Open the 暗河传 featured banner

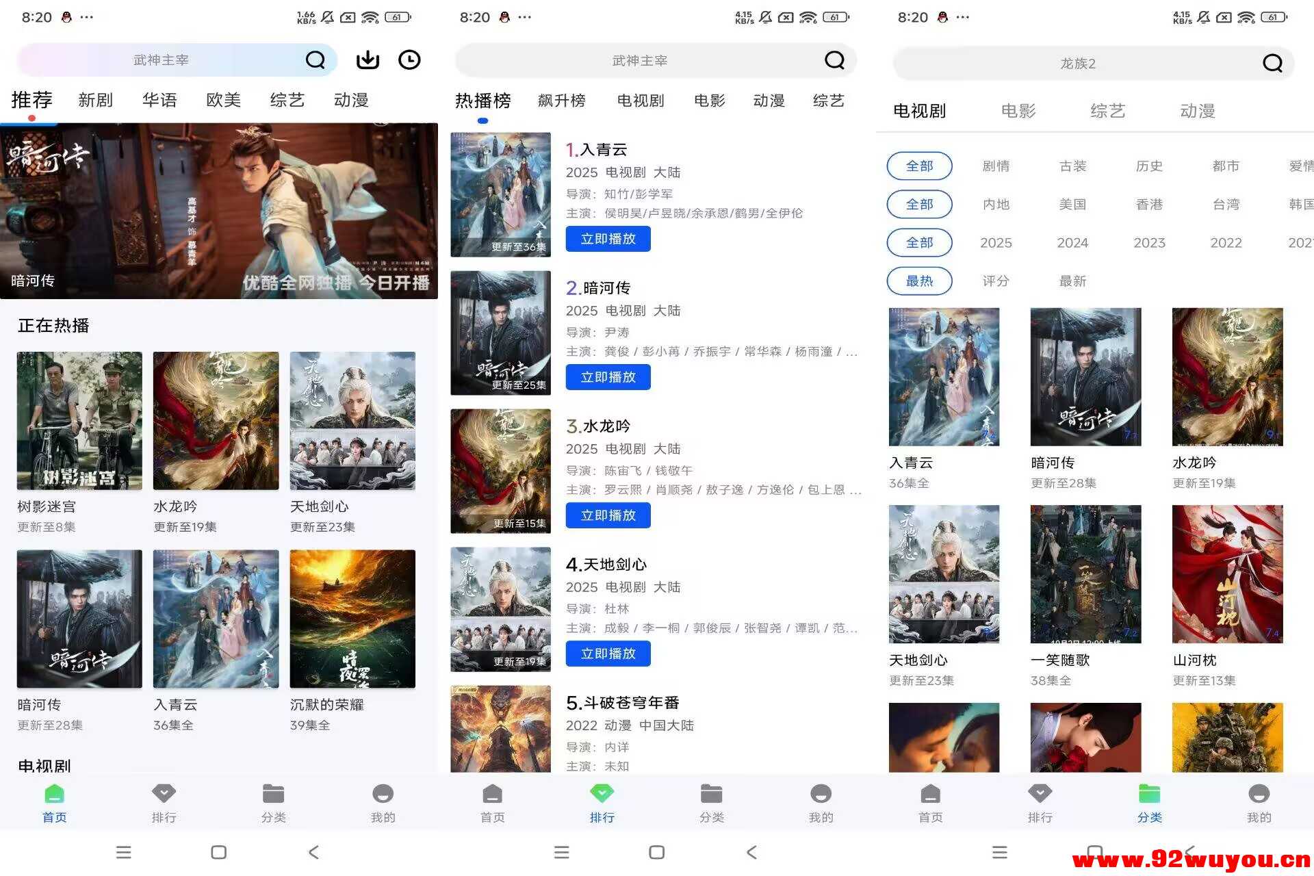tap(219, 210)
